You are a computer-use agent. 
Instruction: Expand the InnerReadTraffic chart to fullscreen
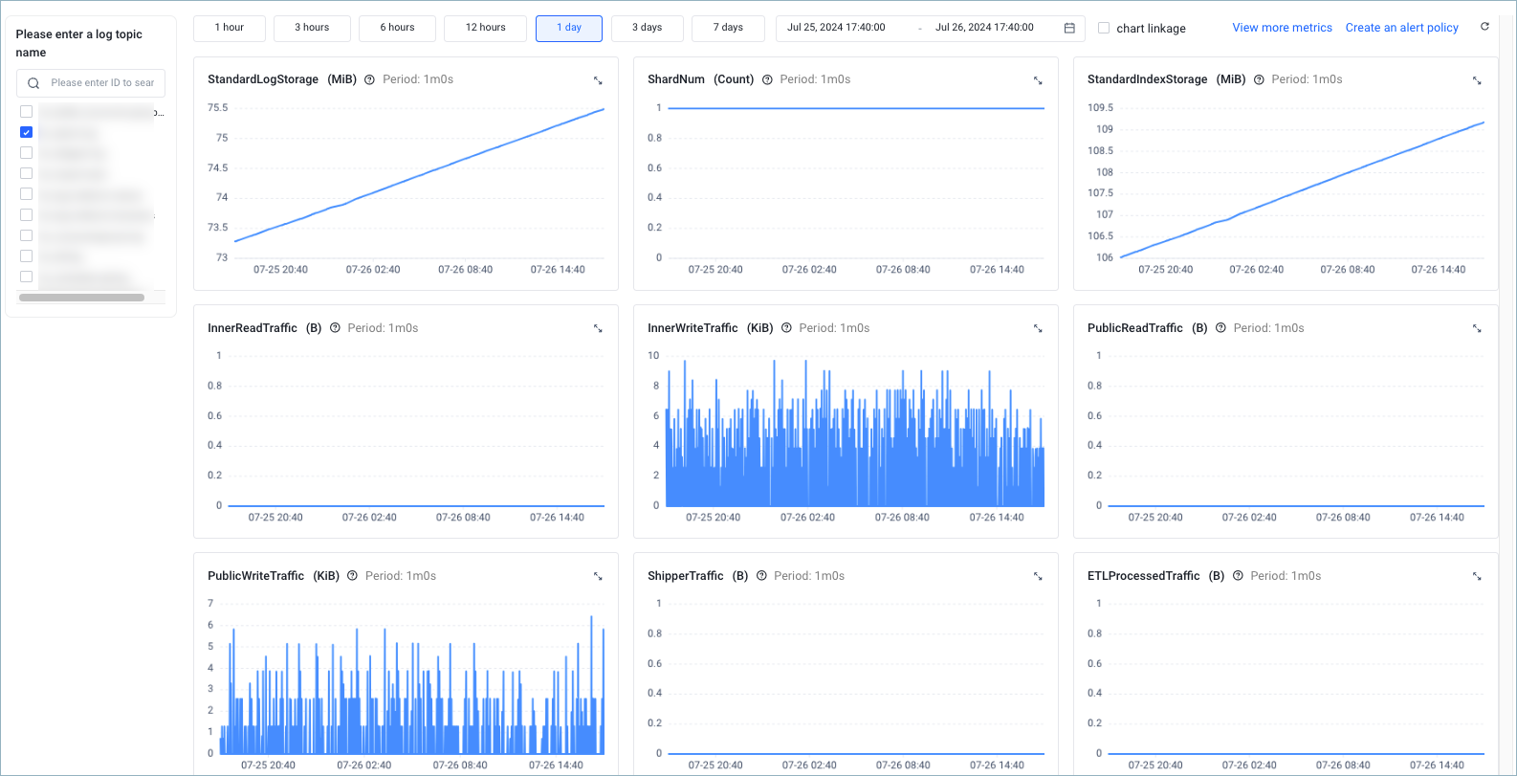pos(598,328)
